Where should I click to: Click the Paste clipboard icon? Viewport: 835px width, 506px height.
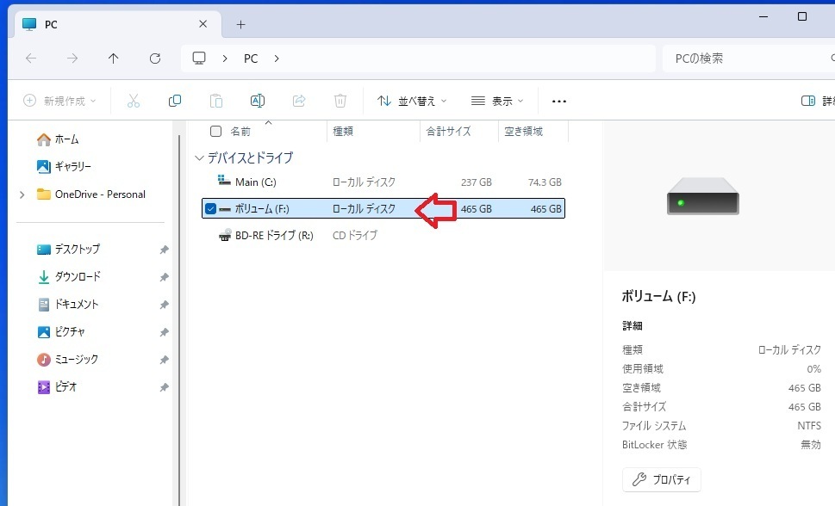click(215, 101)
